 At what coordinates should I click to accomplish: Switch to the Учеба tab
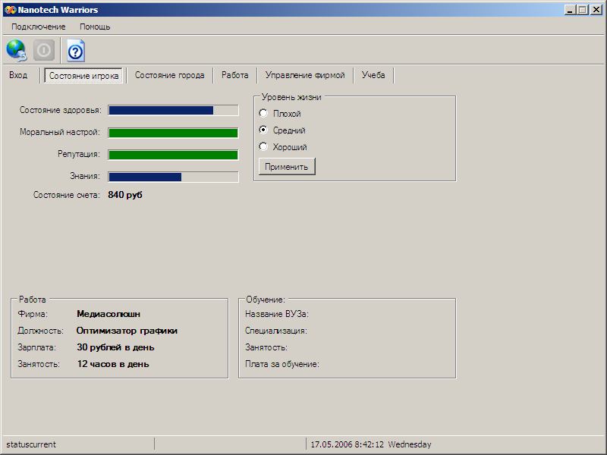373,75
